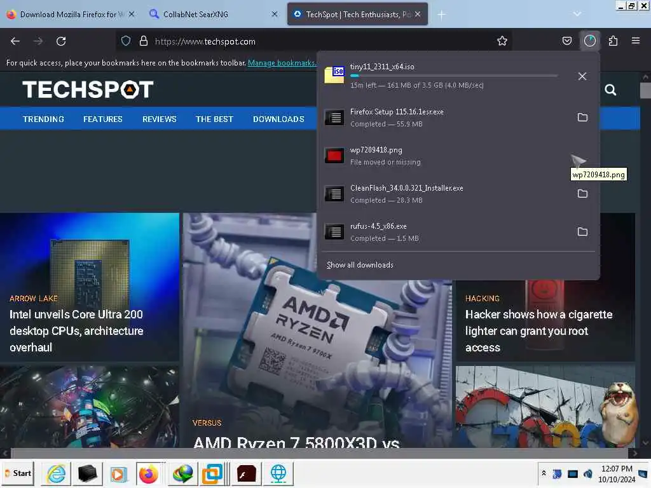The width and height of the screenshot is (651, 488).
Task: Open the list all tabs dropdown arrow
Action: click(x=577, y=14)
